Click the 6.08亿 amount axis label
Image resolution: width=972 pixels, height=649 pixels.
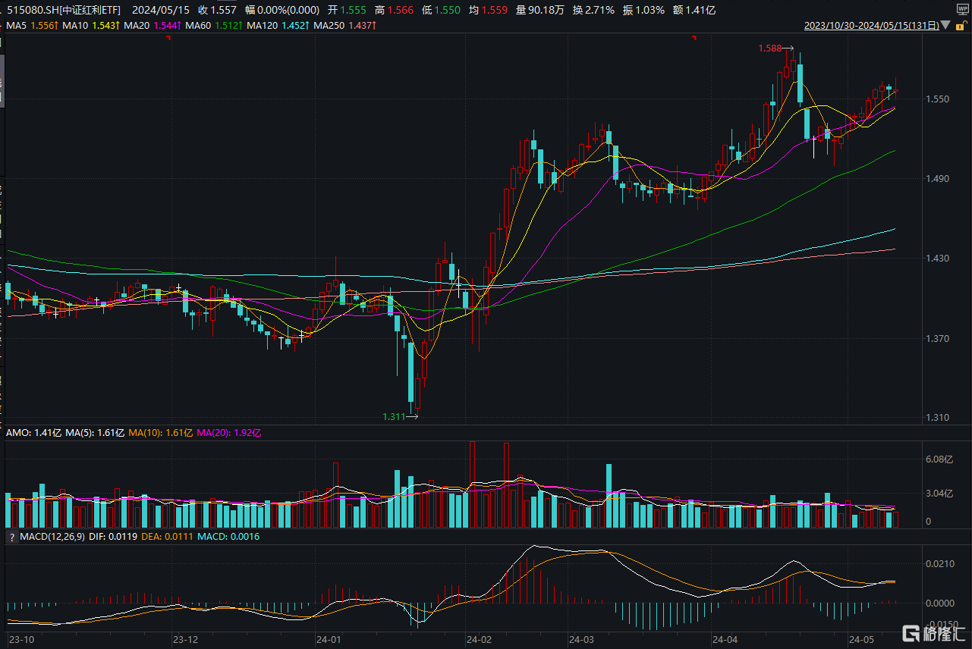point(939,459)
